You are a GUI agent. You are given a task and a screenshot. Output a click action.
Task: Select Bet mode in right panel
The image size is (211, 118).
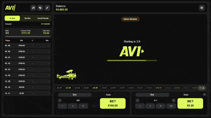click(152, 94)
